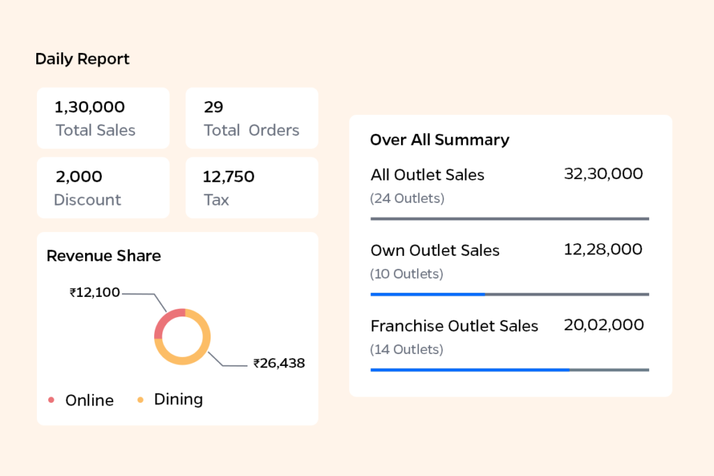Click the Daily Report heading
This screenshot has width=714, height=476.
pos(82,59)
